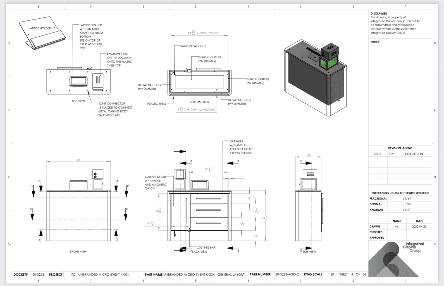
Task: Click the 'NOTES:' heading
Action: (x=375, y=42)
